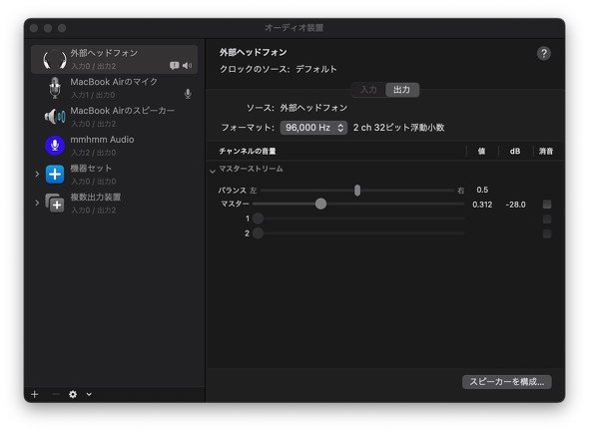Toggle mute checkbox for マスター

[x=547, y=205]
